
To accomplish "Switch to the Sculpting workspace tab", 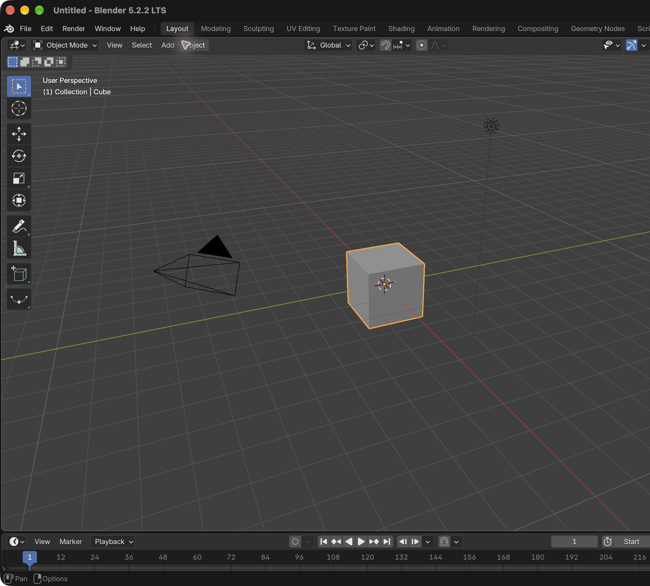I will (259, 29).
